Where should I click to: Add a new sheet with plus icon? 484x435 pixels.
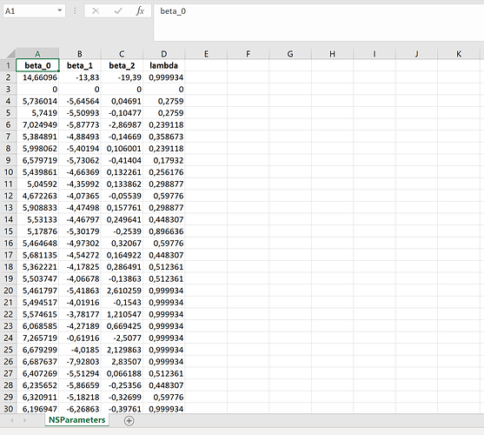point(129,420)
